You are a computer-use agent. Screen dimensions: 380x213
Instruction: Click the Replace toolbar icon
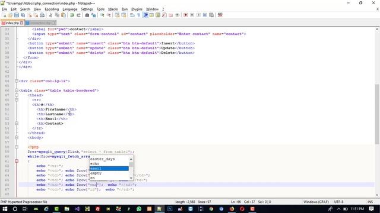93,15
